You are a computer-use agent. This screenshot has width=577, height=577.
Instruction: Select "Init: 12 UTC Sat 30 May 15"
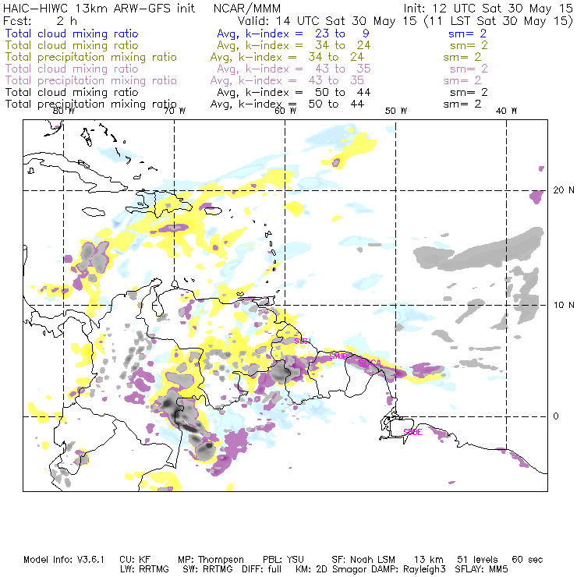point(488,9)
